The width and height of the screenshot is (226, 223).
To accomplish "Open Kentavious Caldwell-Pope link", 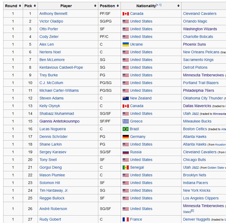I will click(x=61, y=68).
